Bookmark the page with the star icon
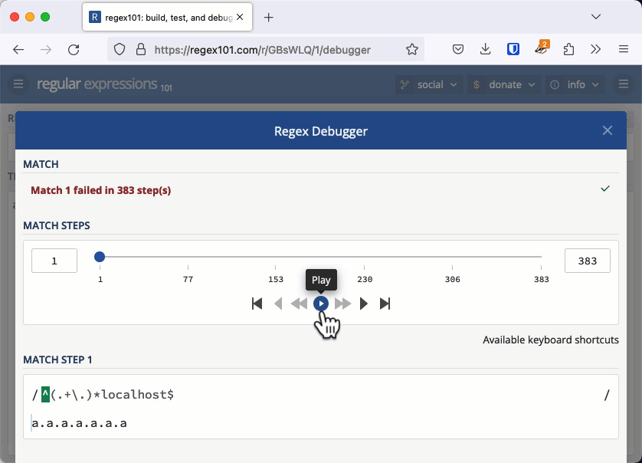Screen dimensions: 642x463 point(412,48)
